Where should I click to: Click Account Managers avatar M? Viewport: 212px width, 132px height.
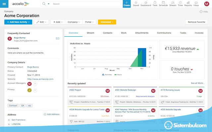29,84
